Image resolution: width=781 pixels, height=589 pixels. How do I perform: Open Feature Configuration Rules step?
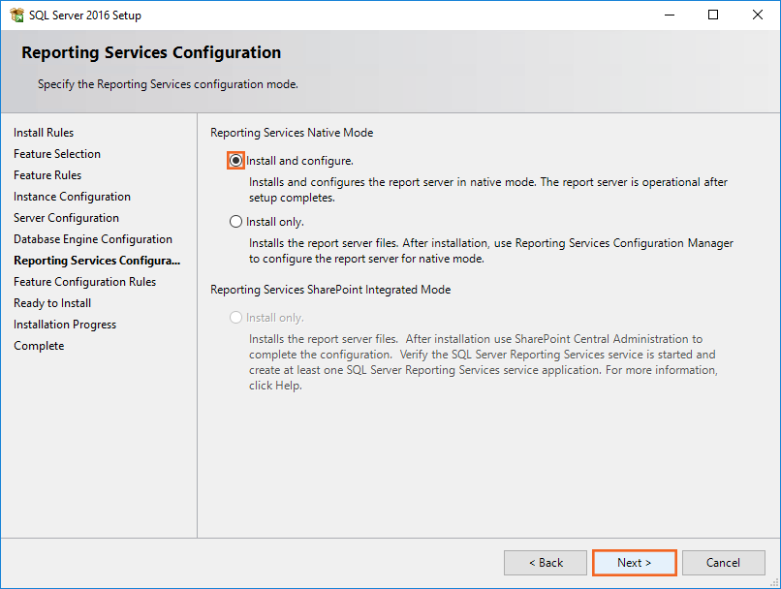pos(84,282)
